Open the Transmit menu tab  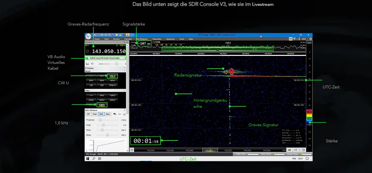(x=128, y=39)
